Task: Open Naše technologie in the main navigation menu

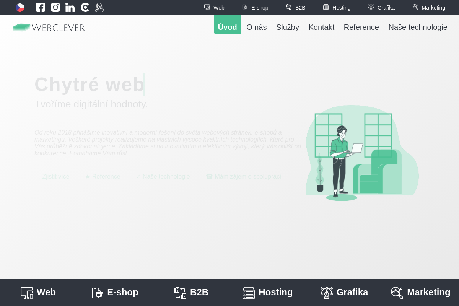Action: click(x=418, y=27)
